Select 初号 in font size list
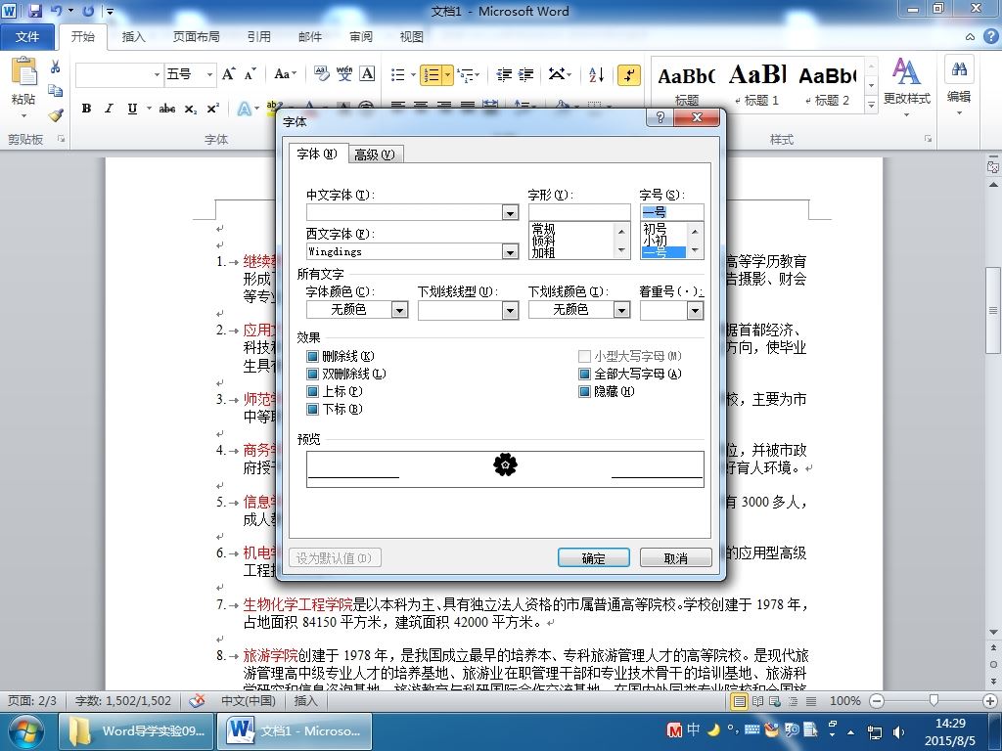The height and width of the screenshot is (751, 1002). coord(655,229)
